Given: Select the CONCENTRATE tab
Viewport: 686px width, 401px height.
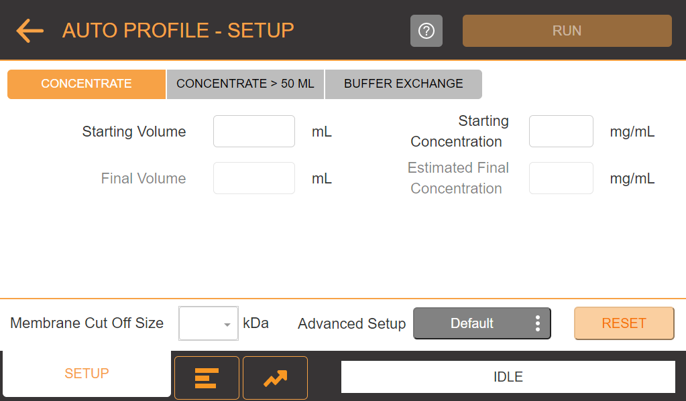Looking at the screenshot, I should [x=87, y=84].
